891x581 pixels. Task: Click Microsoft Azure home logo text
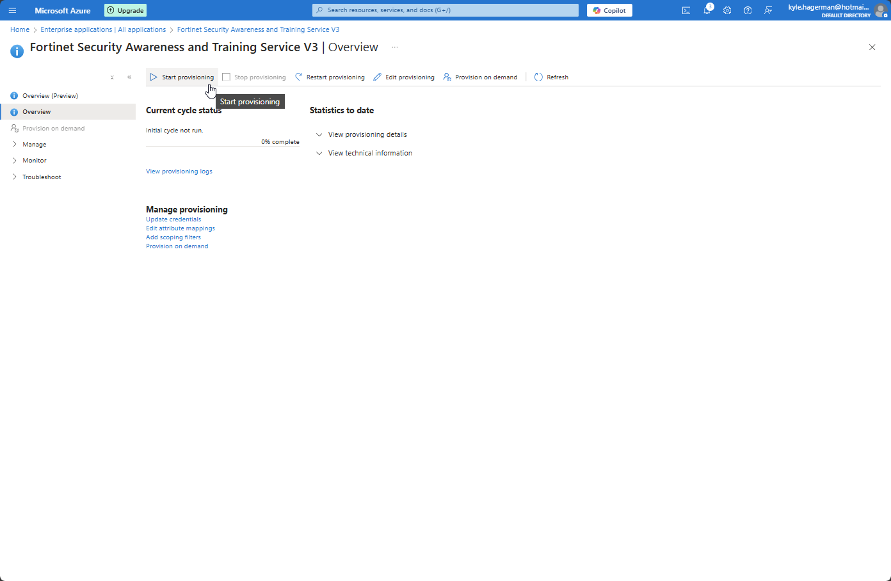[63, 10]
